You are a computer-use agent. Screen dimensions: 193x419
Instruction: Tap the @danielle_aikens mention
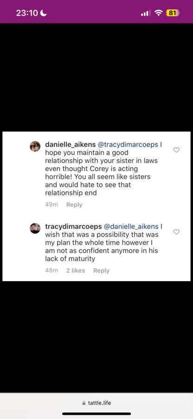point(131,227)
